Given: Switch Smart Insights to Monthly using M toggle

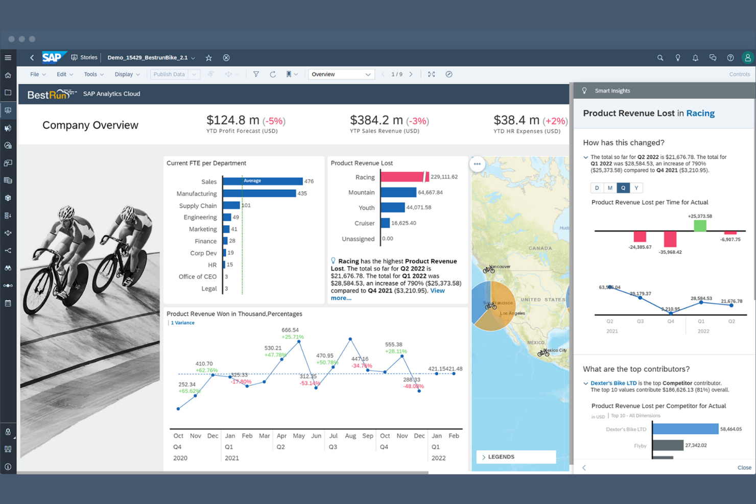Looking at the screenshot, I should 609,187.
